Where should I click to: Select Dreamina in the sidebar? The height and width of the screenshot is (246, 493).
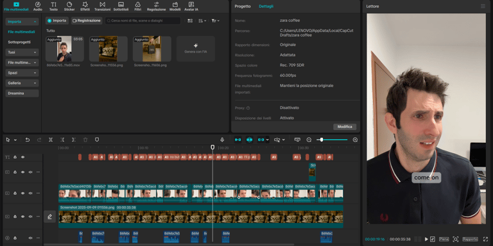point(22,93)
